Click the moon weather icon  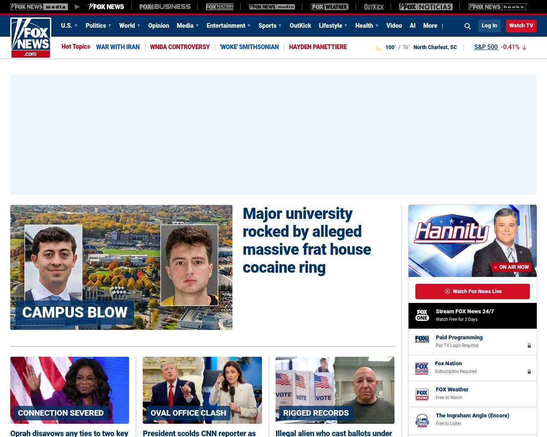(x=378, y=47)
